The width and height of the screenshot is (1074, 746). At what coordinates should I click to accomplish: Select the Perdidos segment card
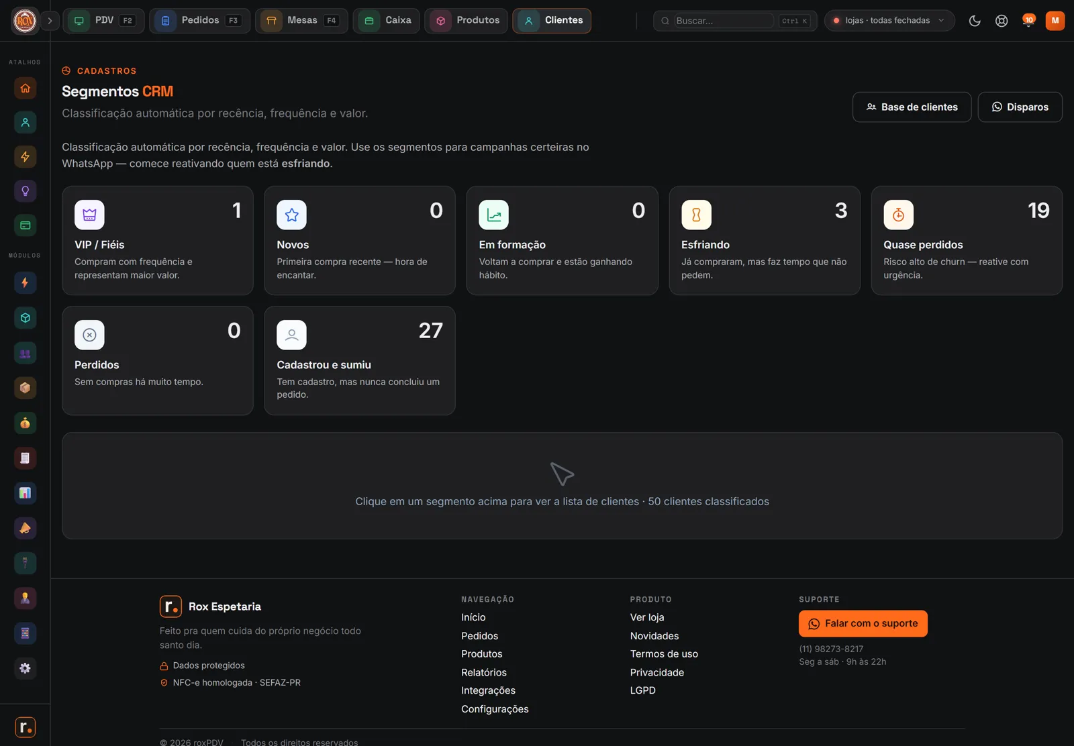158,361
